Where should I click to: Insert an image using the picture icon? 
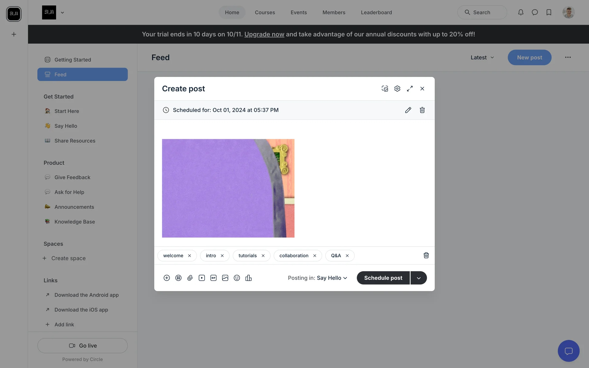225,278
